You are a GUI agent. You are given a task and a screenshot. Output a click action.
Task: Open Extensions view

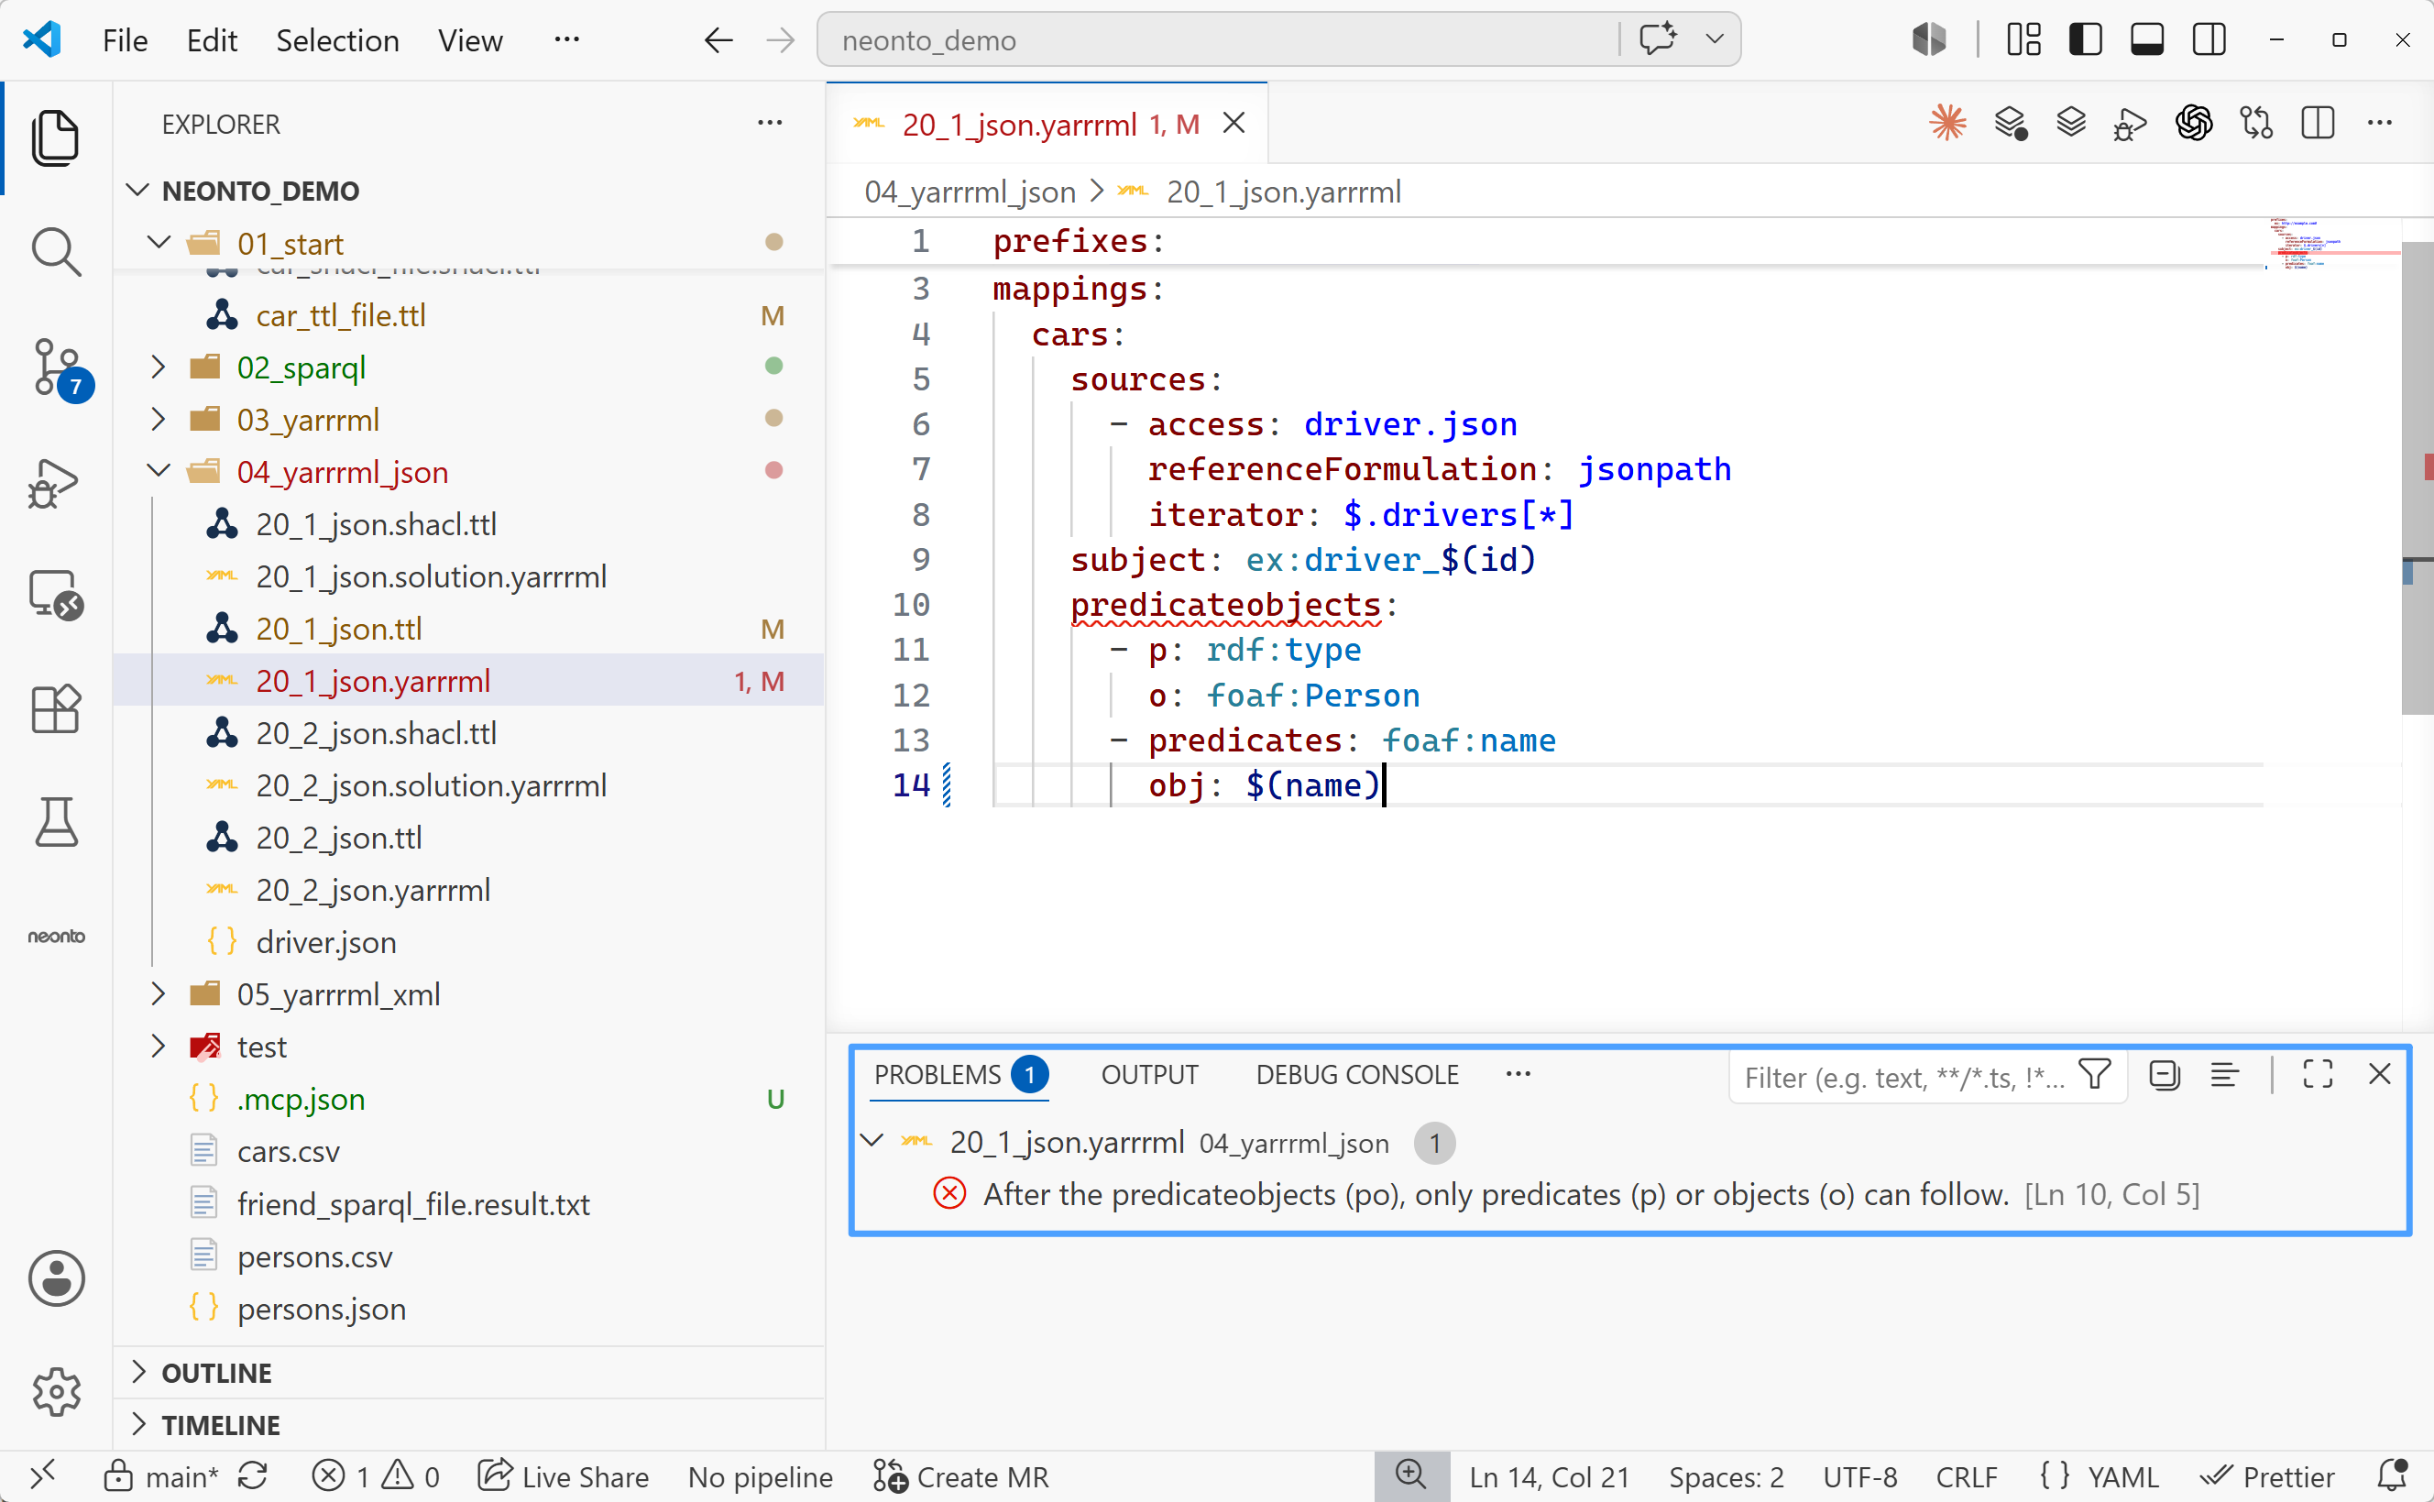click(x=56, y=709)
